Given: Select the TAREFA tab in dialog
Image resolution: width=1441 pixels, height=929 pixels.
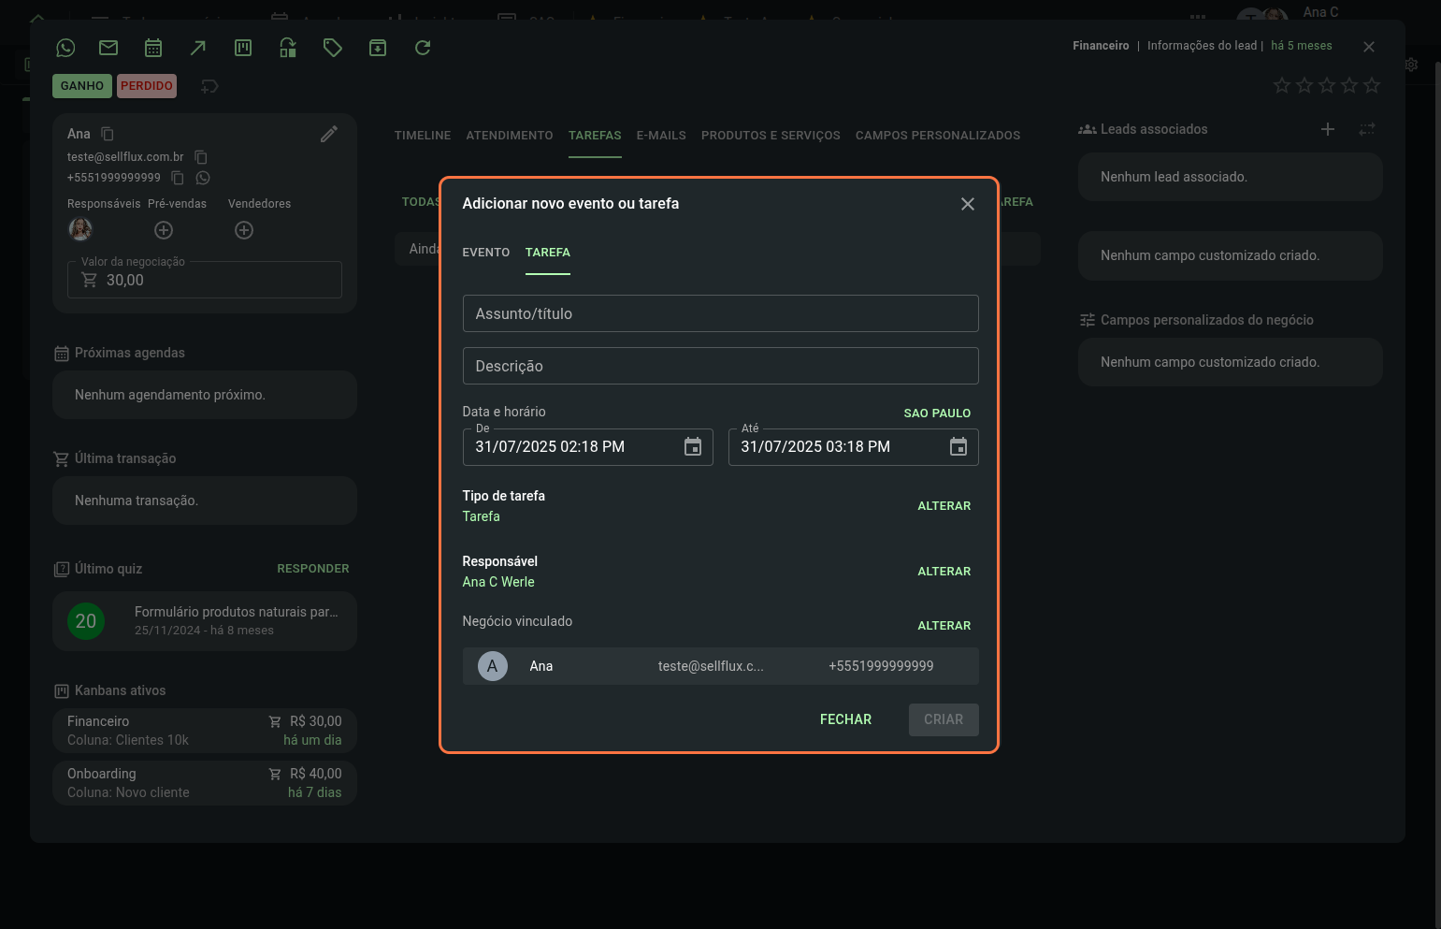Looking at the screenshot, I should point(548,253).
